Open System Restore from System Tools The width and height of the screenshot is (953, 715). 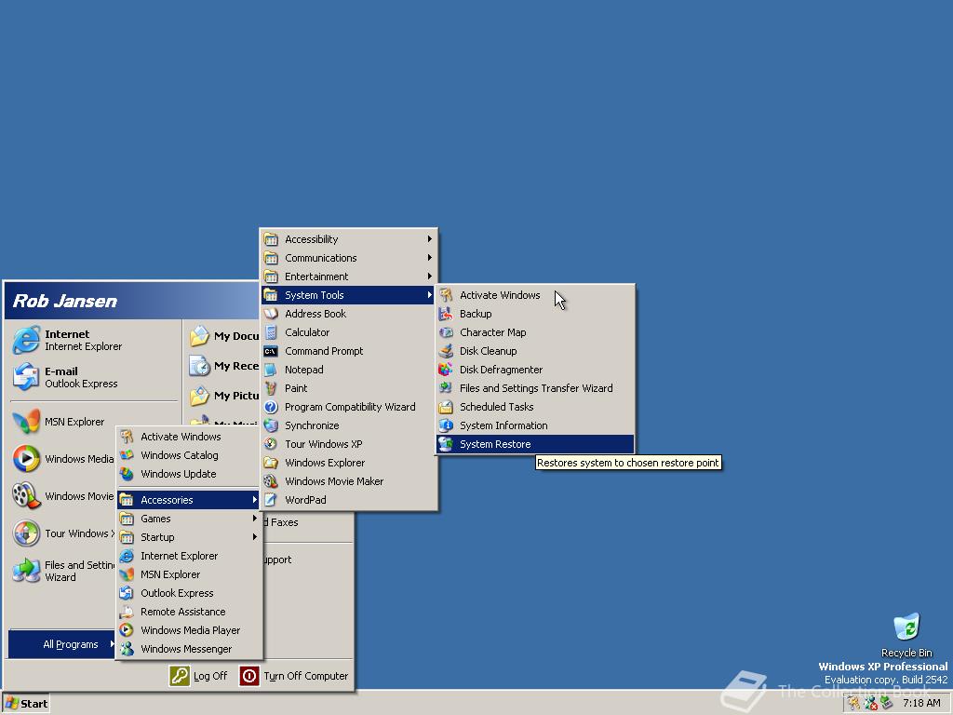535,444
